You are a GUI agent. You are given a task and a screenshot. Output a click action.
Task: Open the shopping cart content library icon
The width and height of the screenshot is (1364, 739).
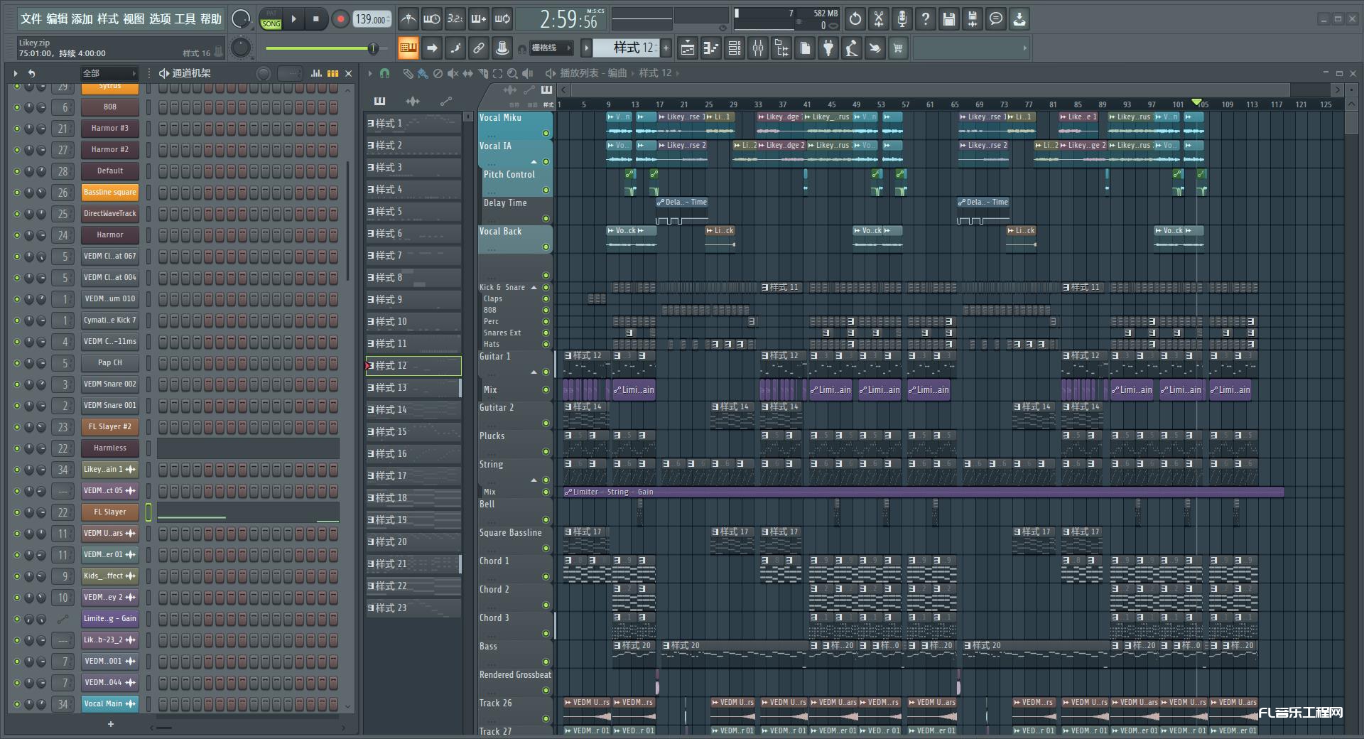point(898,48)
